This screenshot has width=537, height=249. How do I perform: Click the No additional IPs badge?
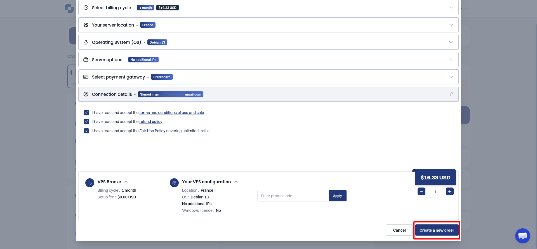pos(143,60)
